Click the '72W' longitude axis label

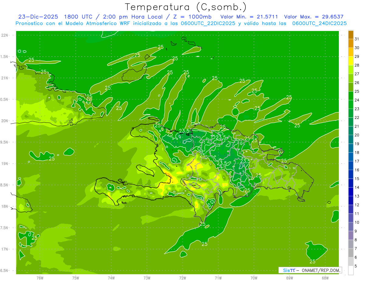[x=183, y=278]
